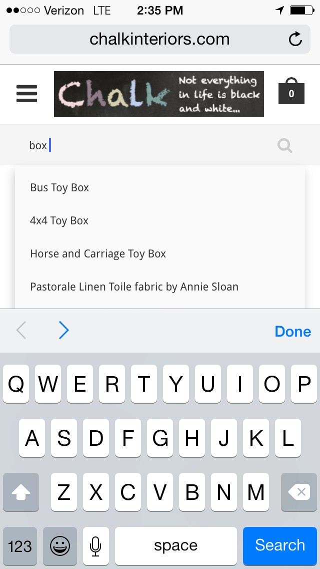320x569 pixels.
Task: Tap the Chalk logo banner
Action: point(158,94)
